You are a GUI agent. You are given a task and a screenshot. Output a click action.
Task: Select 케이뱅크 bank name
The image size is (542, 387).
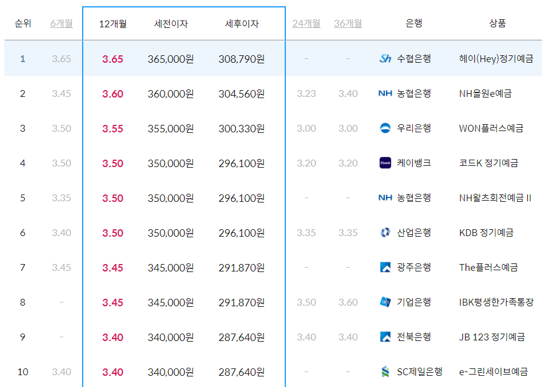(414, 163)
